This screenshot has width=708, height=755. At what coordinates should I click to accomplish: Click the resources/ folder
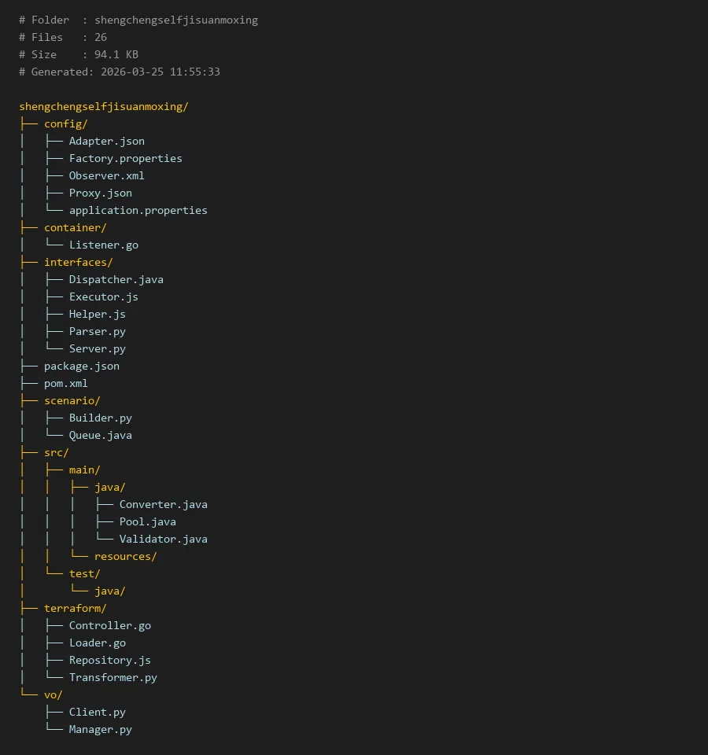pyautogui.click(x=125, y=557)
